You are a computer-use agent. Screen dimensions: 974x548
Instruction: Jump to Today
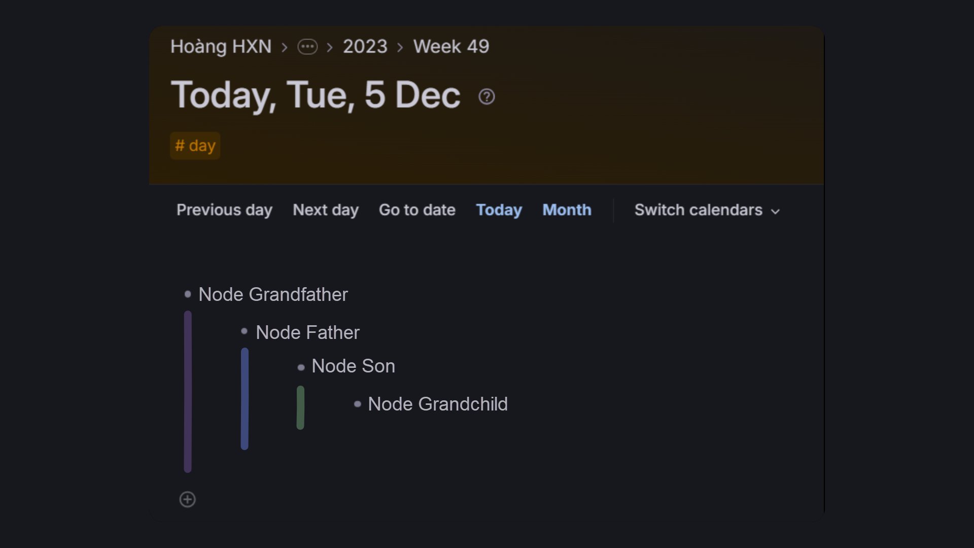pos(499,210)
